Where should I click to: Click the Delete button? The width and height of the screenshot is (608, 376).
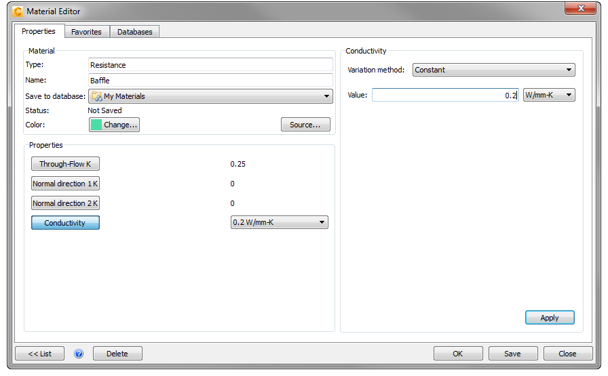[117, 354]
